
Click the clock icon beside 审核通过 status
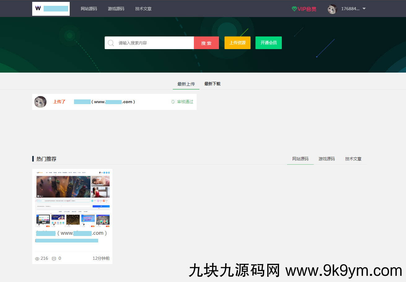pyautogui.click(x=173, y=101)
